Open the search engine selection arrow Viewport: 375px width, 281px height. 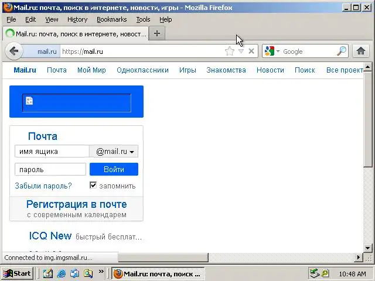coord(278,51)
